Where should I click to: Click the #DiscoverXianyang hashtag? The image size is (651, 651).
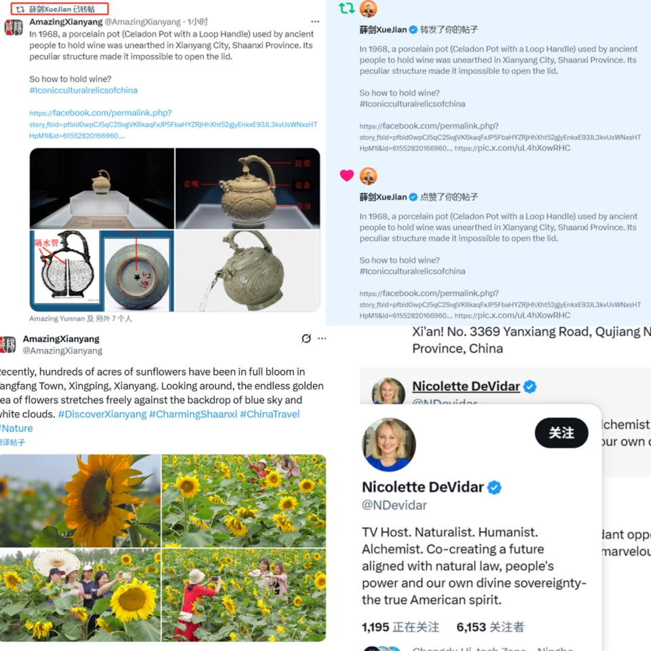[x=102, y=414]
